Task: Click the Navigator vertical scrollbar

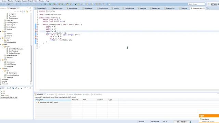Action: point(31,64)
